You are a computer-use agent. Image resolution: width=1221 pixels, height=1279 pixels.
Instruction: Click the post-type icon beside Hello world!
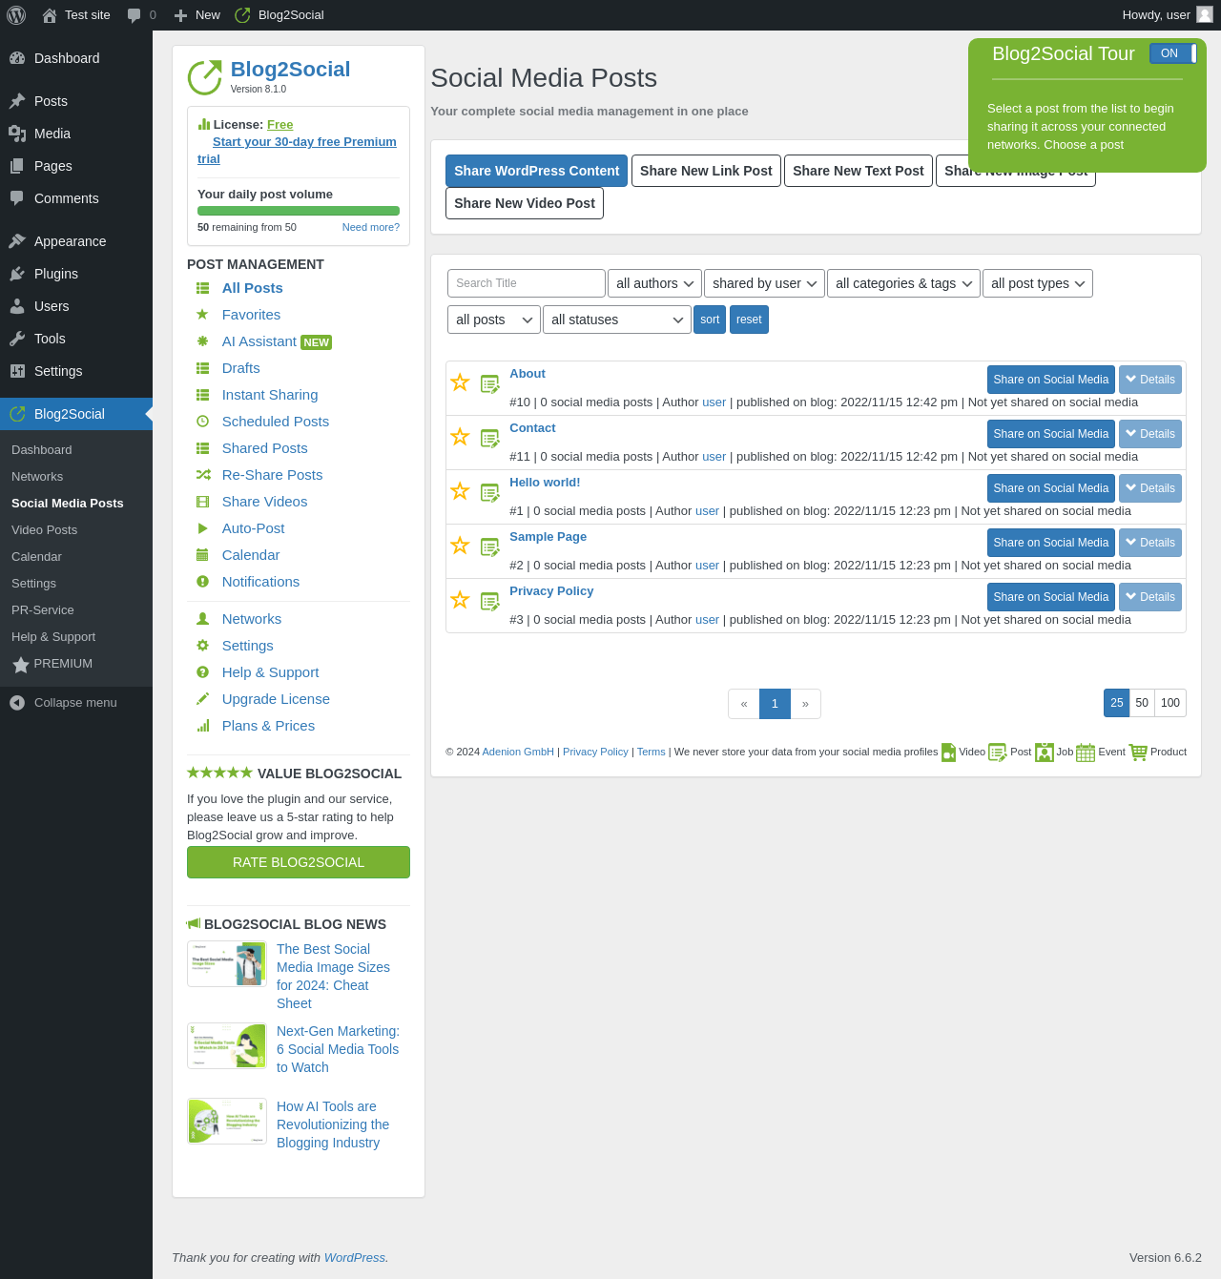pyautogui.click(x=490, y=492)
